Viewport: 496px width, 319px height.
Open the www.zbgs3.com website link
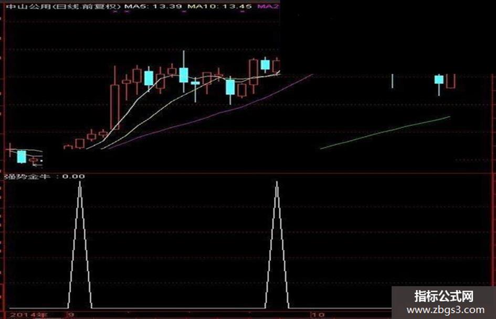(446, 310)
